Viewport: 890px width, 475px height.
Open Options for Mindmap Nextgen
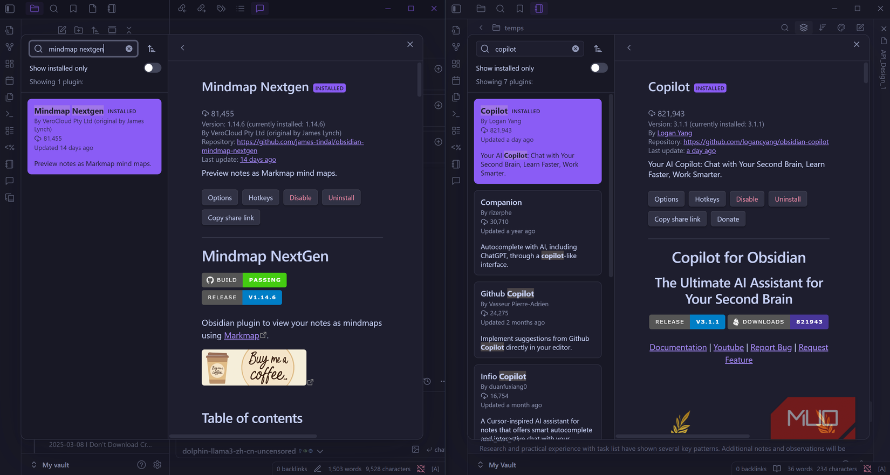click(x=220, y=198)
